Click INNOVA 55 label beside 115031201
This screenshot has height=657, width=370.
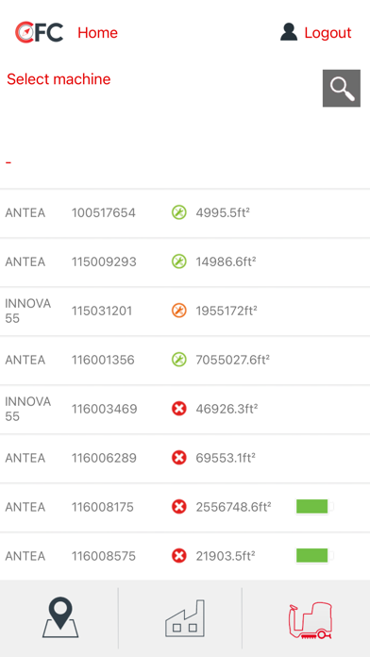coord(28,311)
